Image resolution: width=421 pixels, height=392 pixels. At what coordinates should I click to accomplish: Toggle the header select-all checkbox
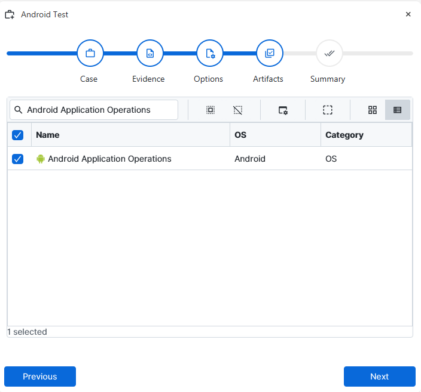tap(18, 135)
